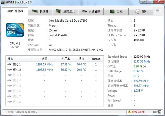The width and height of the screenshot is (165, 116).
Task: Click the 0.20 % (-) overclock value
Action: pyautogui.click(x=140, y=66)
